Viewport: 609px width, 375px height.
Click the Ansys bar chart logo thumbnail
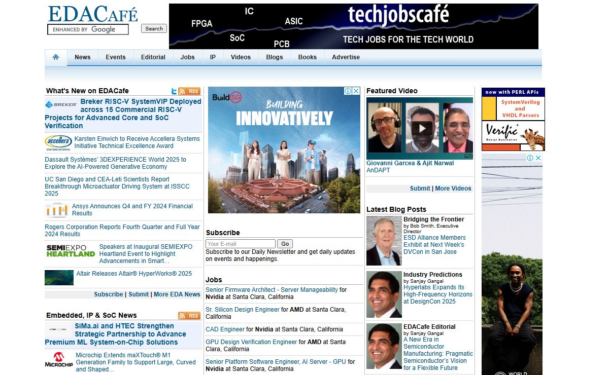56,210
